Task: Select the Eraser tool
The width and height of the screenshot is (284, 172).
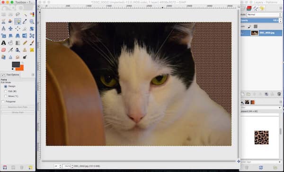Action: (3, 50)
